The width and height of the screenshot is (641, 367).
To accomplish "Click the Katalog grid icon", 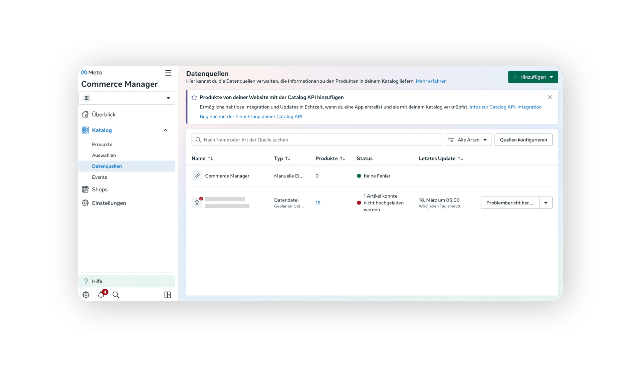I will [x=85, y=130].
